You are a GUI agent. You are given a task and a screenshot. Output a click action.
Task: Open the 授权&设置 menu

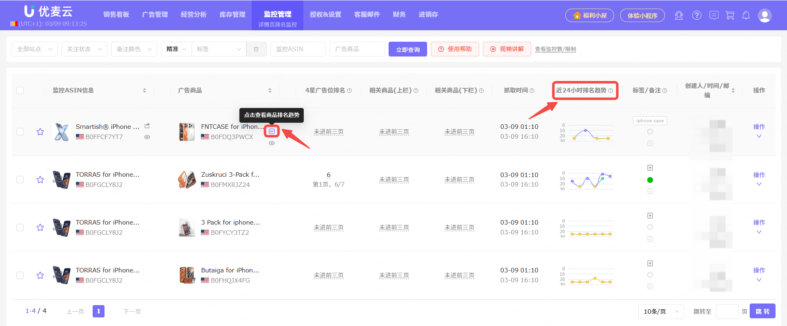coord(325,15)
